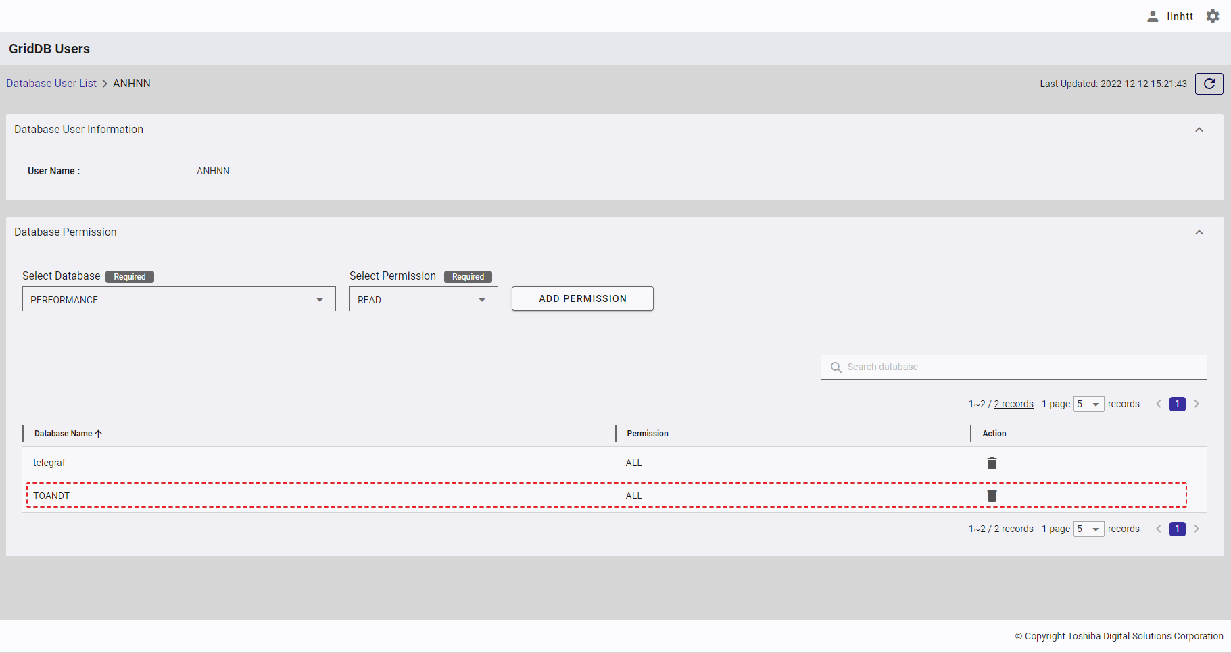Click the ADD PERMISSION button
Image resolution: width=1231 pixels, height=653 pixels.
(582, 298)
